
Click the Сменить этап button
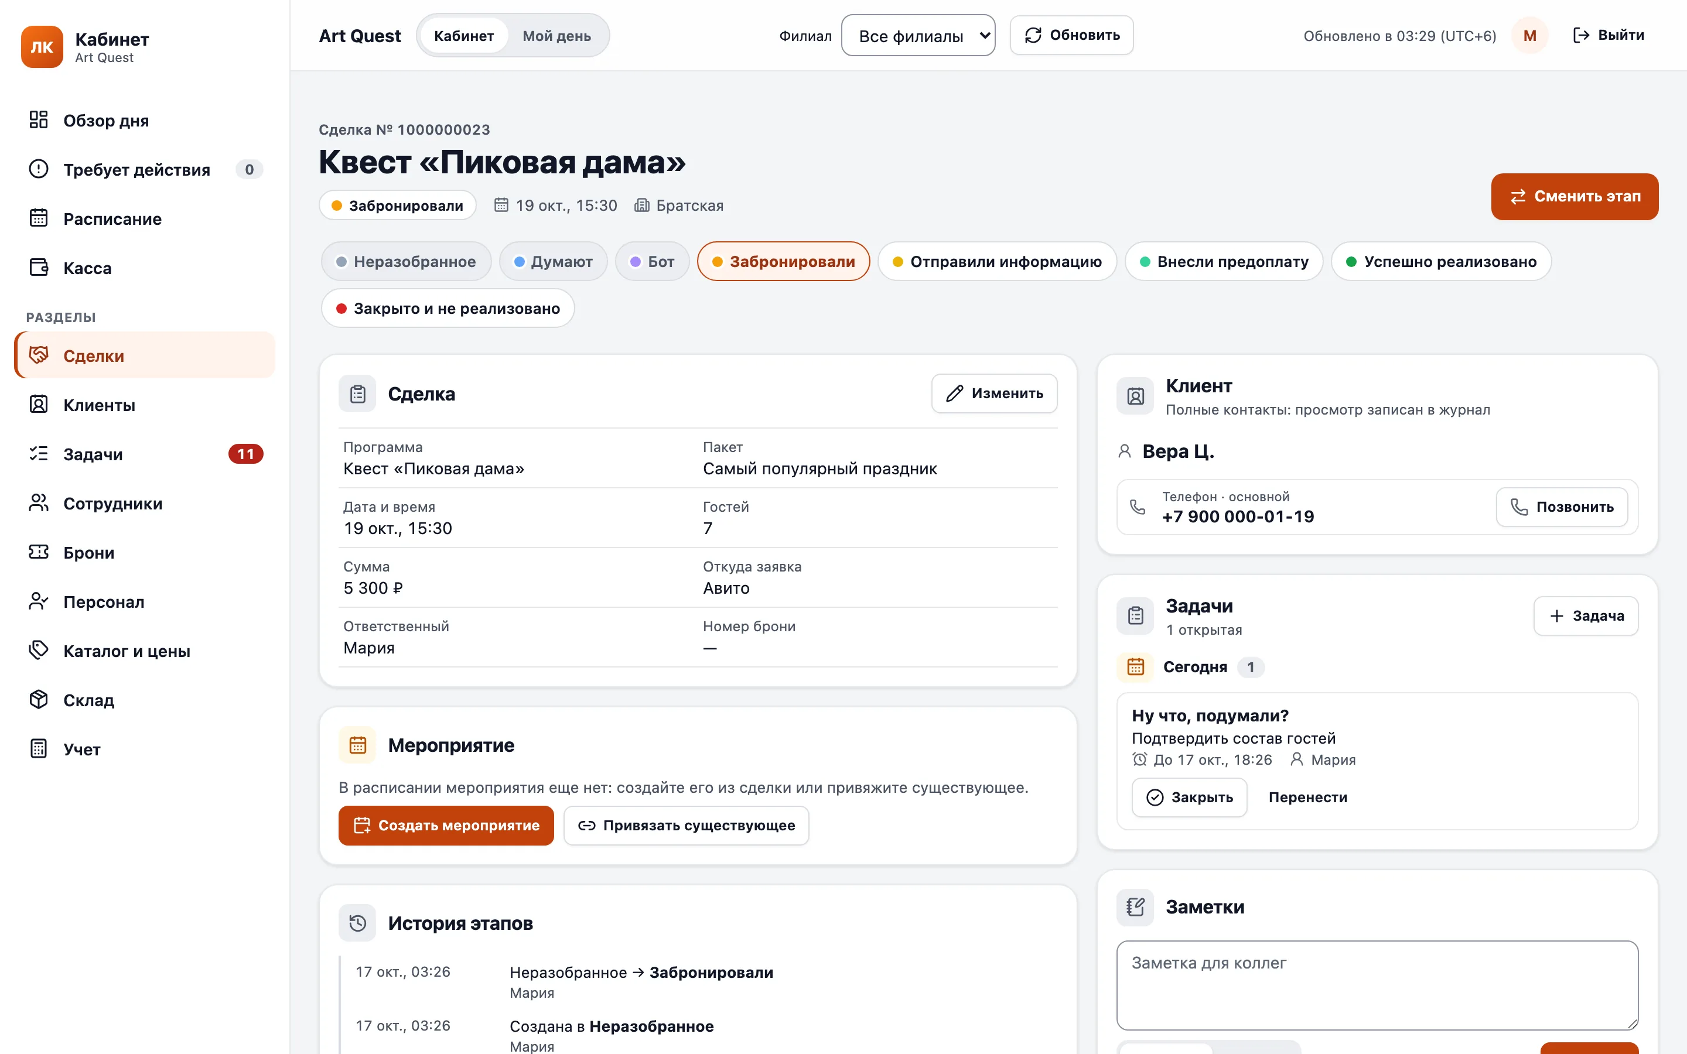tap(1575, 197)
